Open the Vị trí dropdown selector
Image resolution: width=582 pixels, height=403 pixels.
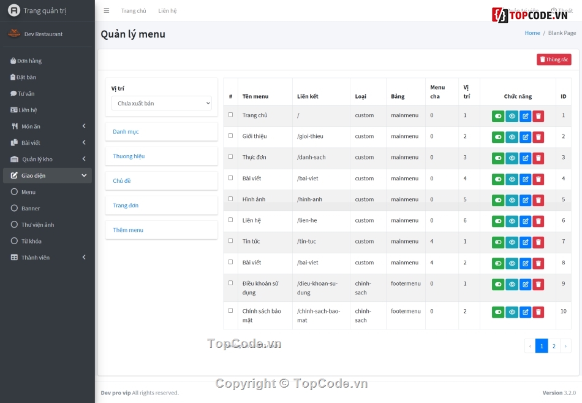point(161,104)
